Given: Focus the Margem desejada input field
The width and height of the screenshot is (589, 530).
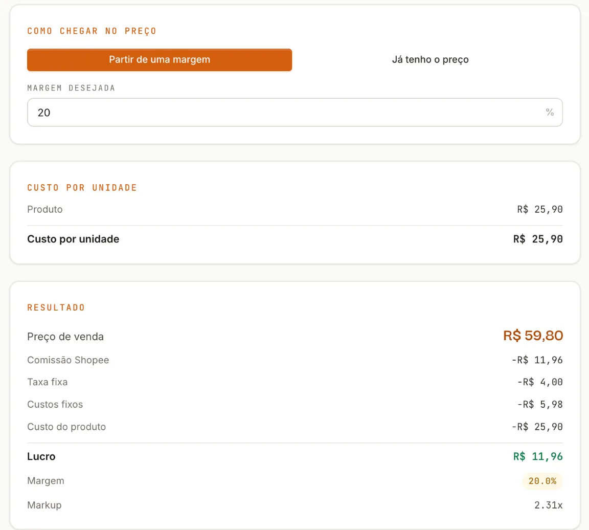Looking at the screenshot, I should coord(295,113).
